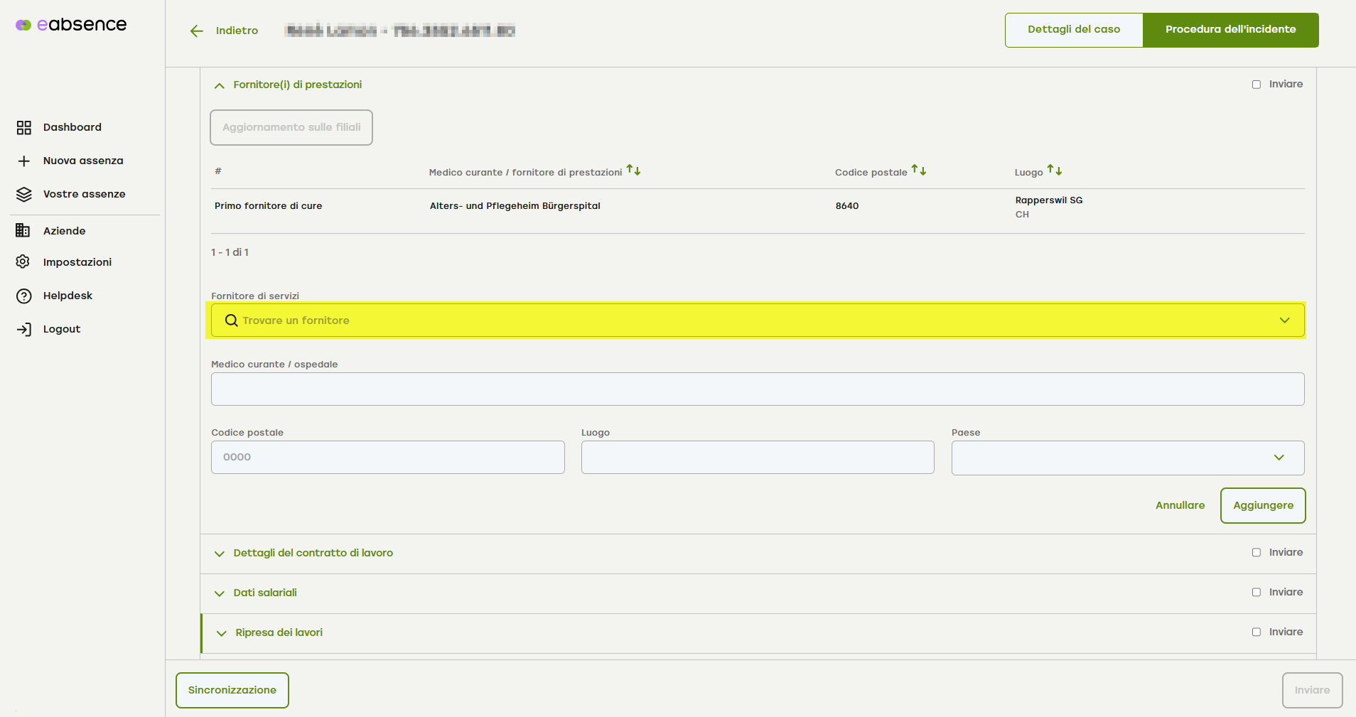
Task: Open the Trovare un fornitore dropdown
Action: pos(1284,320)
